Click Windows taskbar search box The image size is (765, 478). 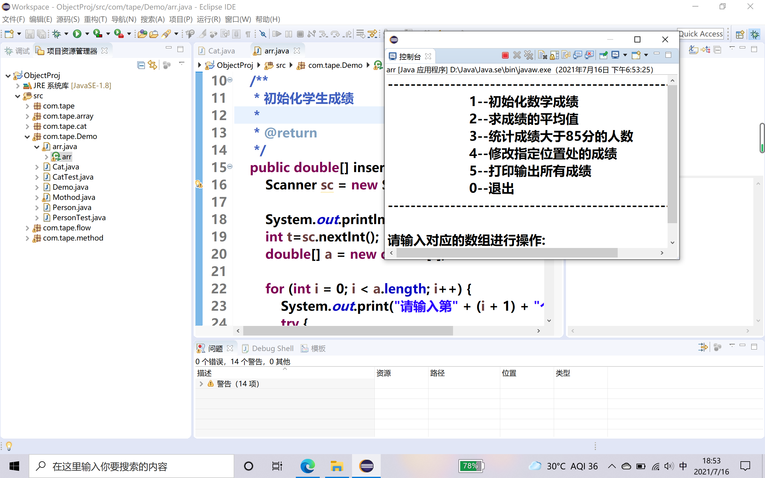coord(131,466)
